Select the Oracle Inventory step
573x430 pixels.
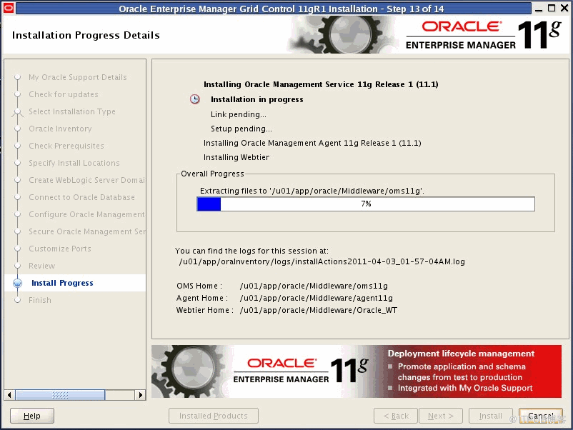tap(60, 129)
